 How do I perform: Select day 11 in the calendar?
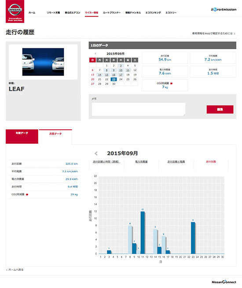pyautogui.click(x=128, y=70)
